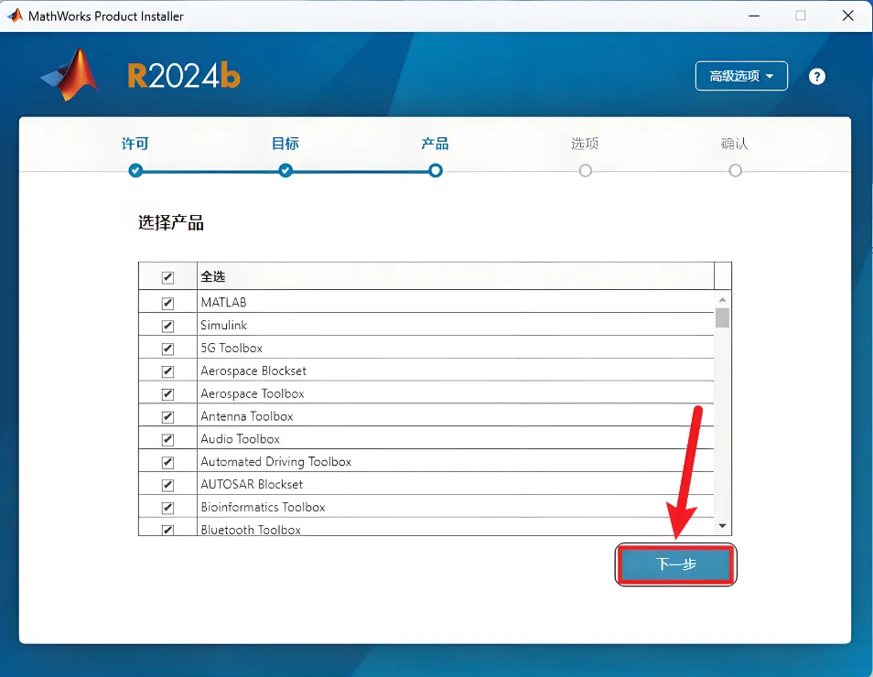
Task: Toggle the AUTOSAR Blockset checkbox
Action: click(167, 486)
